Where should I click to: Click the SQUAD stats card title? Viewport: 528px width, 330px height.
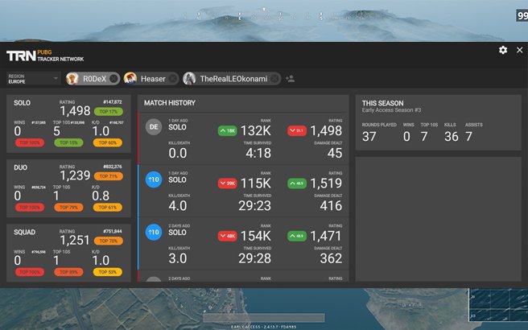click(25, 233)
